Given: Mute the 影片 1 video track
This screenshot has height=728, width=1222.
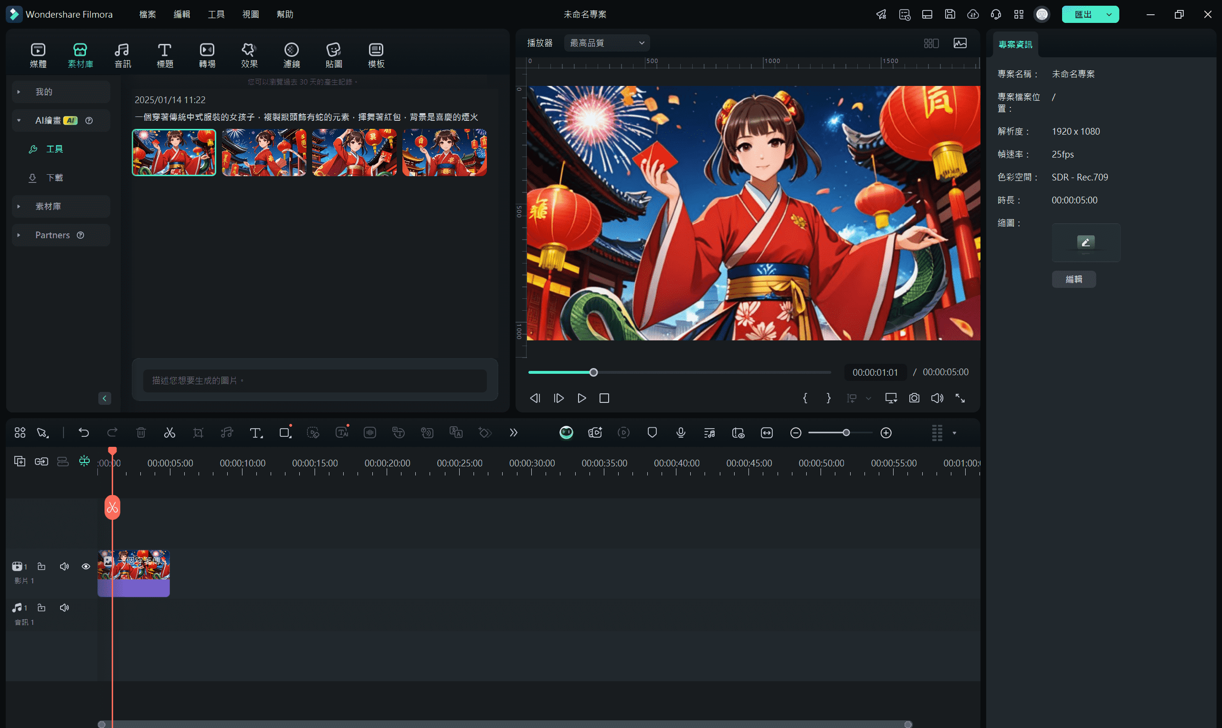Looking at the screenshot, I should (64, 567).
